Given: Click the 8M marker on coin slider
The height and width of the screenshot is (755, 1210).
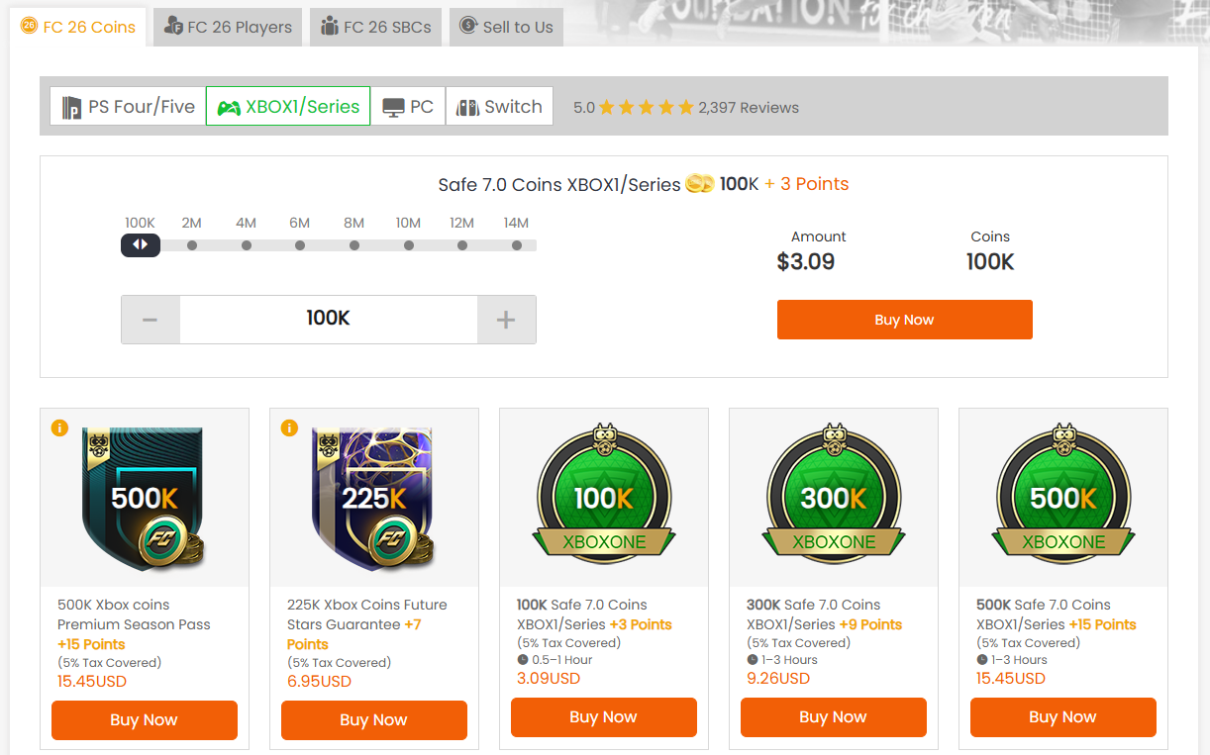Looking at the screenshot, I should [354, 245].
